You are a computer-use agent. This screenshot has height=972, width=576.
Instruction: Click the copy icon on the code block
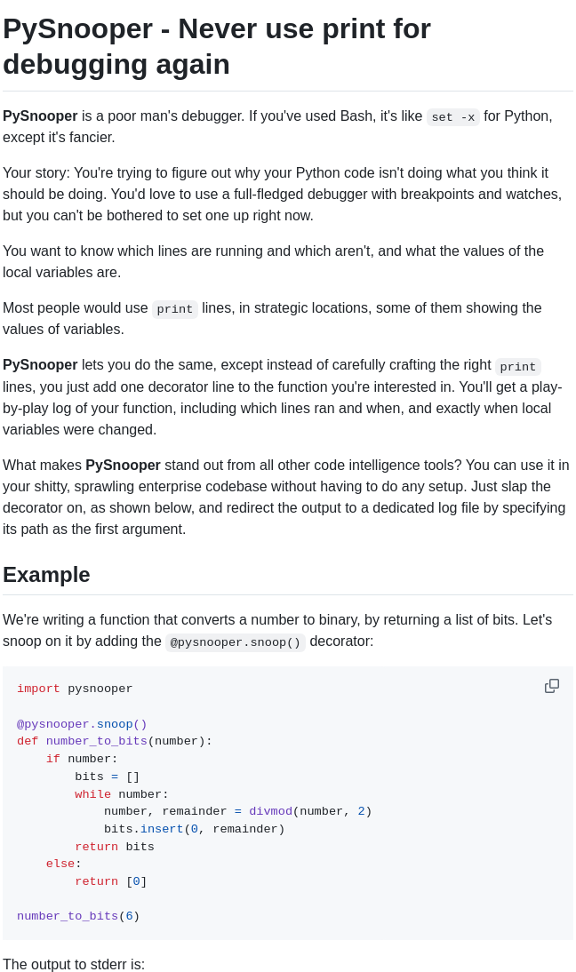[552, 685]
